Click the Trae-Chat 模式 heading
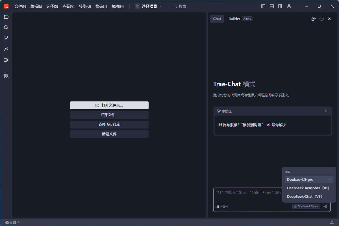 click(234, 84)
